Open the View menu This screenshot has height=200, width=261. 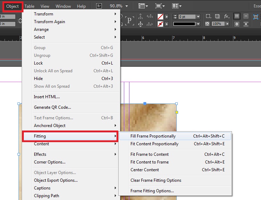pos(45,6)
